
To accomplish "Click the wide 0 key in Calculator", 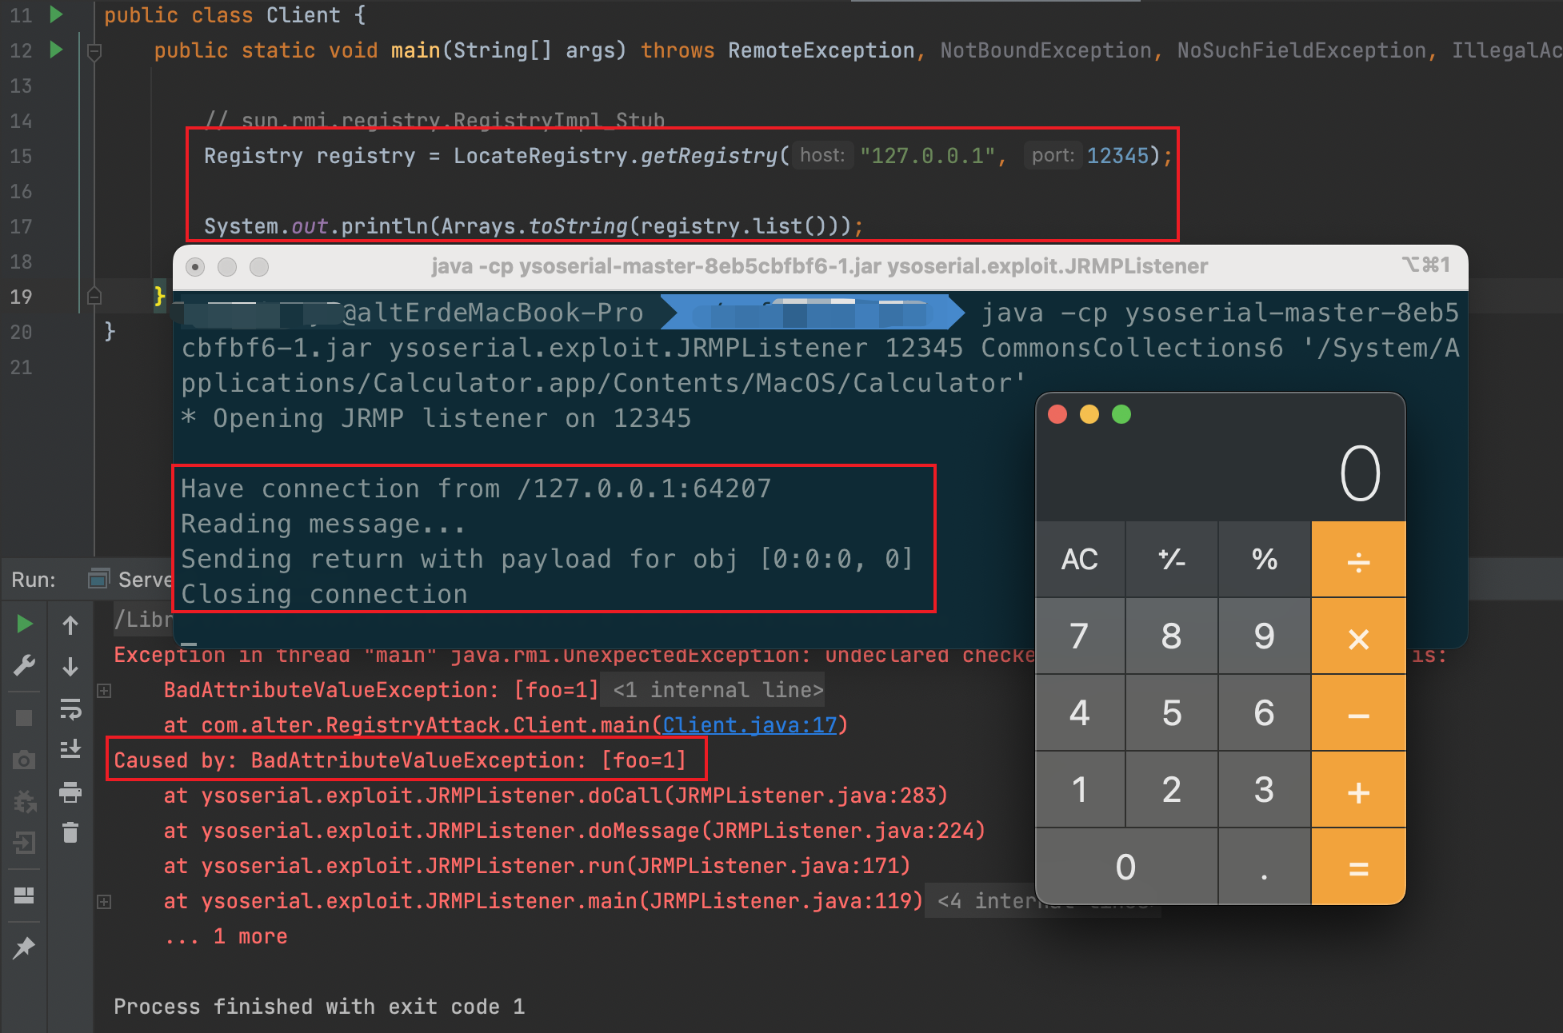I will 1126,867.
